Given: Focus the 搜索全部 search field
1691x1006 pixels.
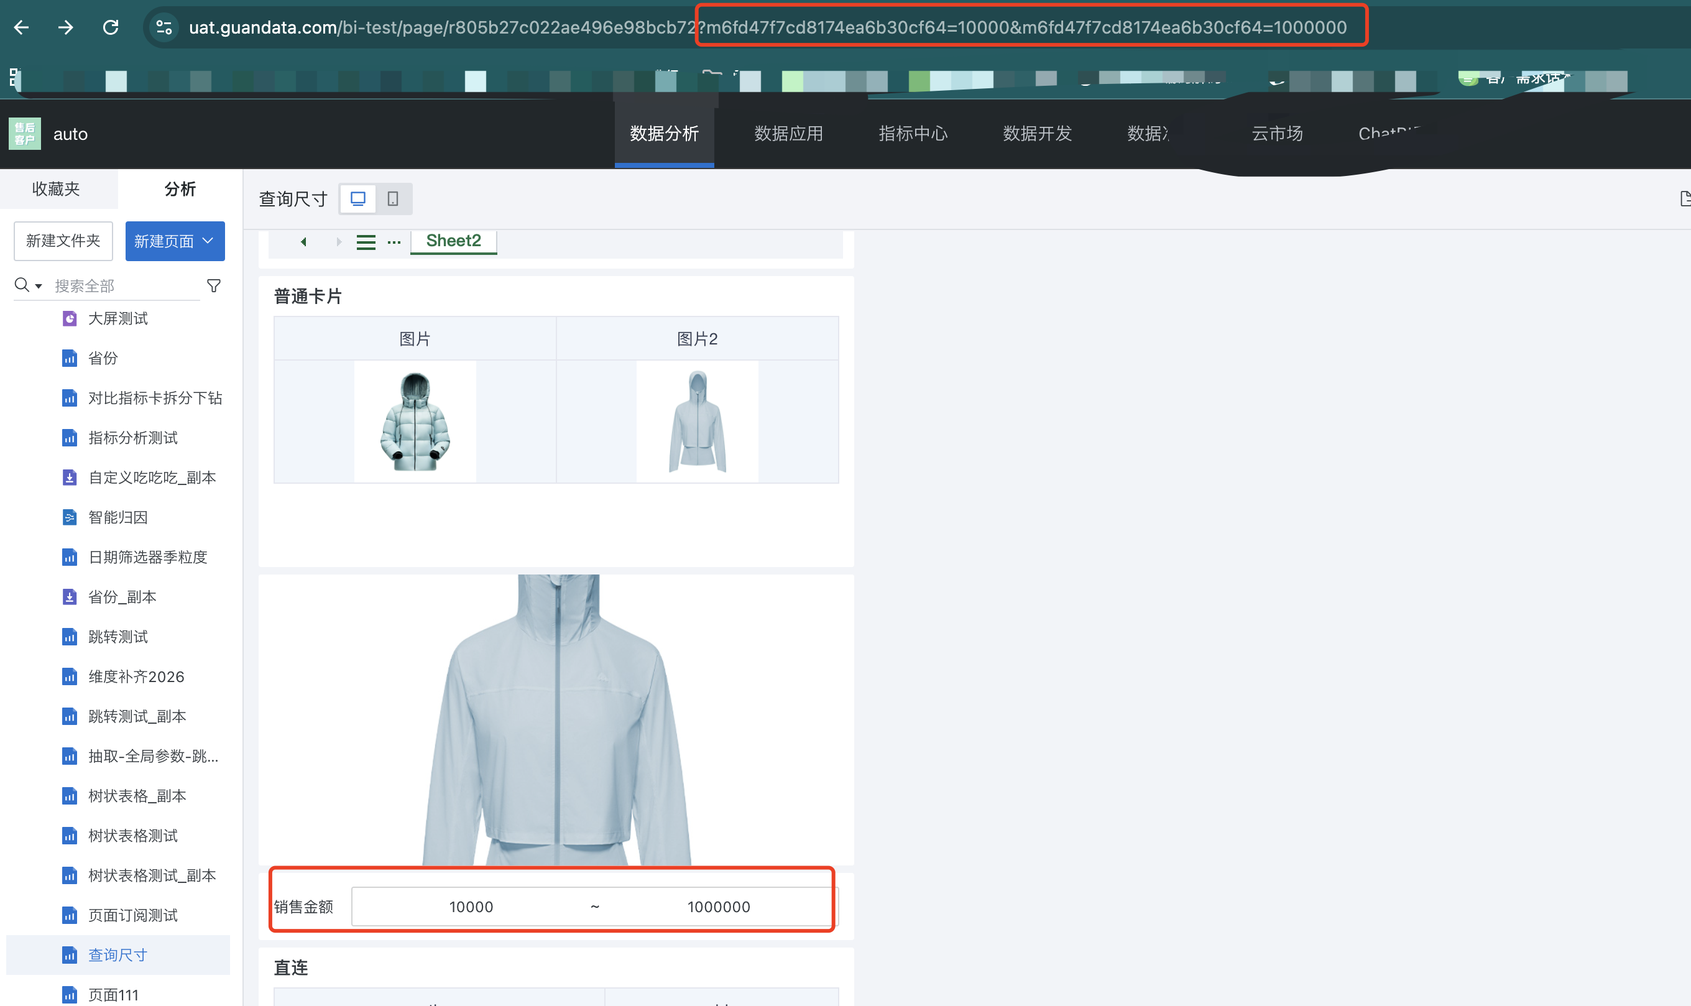Looking at the screenshot, I should [x=126, y=286].
